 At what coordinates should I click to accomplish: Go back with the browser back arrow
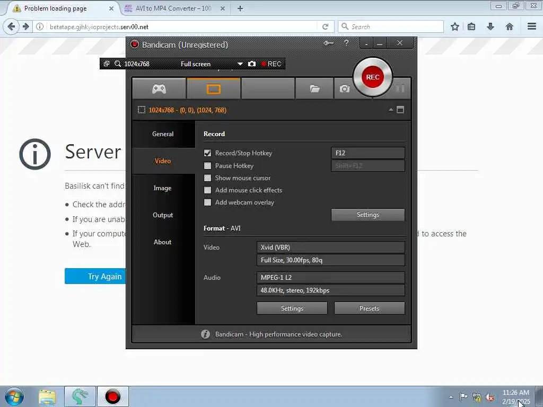coord(11,26)
